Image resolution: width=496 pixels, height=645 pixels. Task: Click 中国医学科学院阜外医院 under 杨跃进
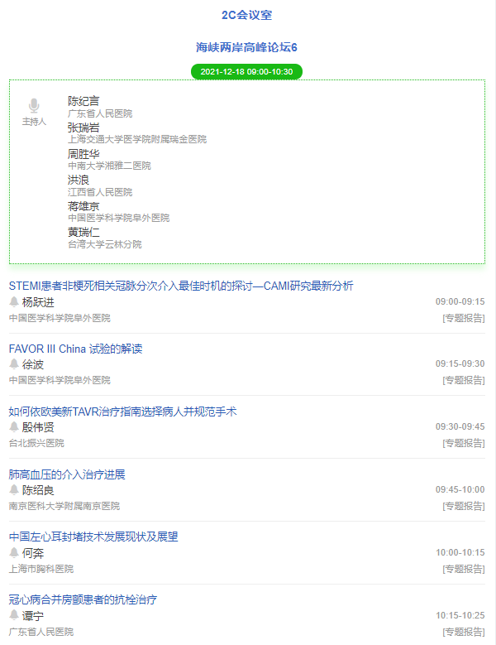coord(60,319)
